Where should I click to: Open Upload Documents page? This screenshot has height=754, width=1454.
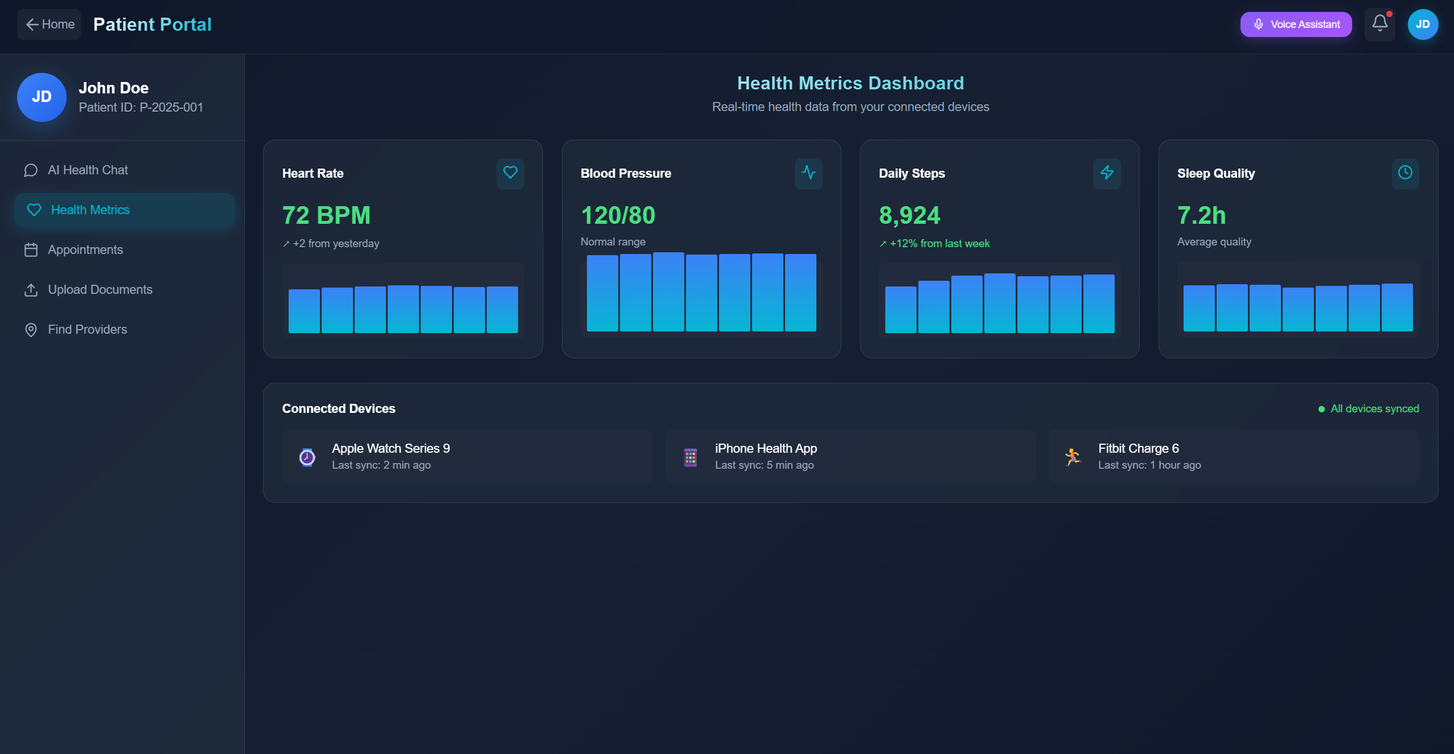[100, 289]
